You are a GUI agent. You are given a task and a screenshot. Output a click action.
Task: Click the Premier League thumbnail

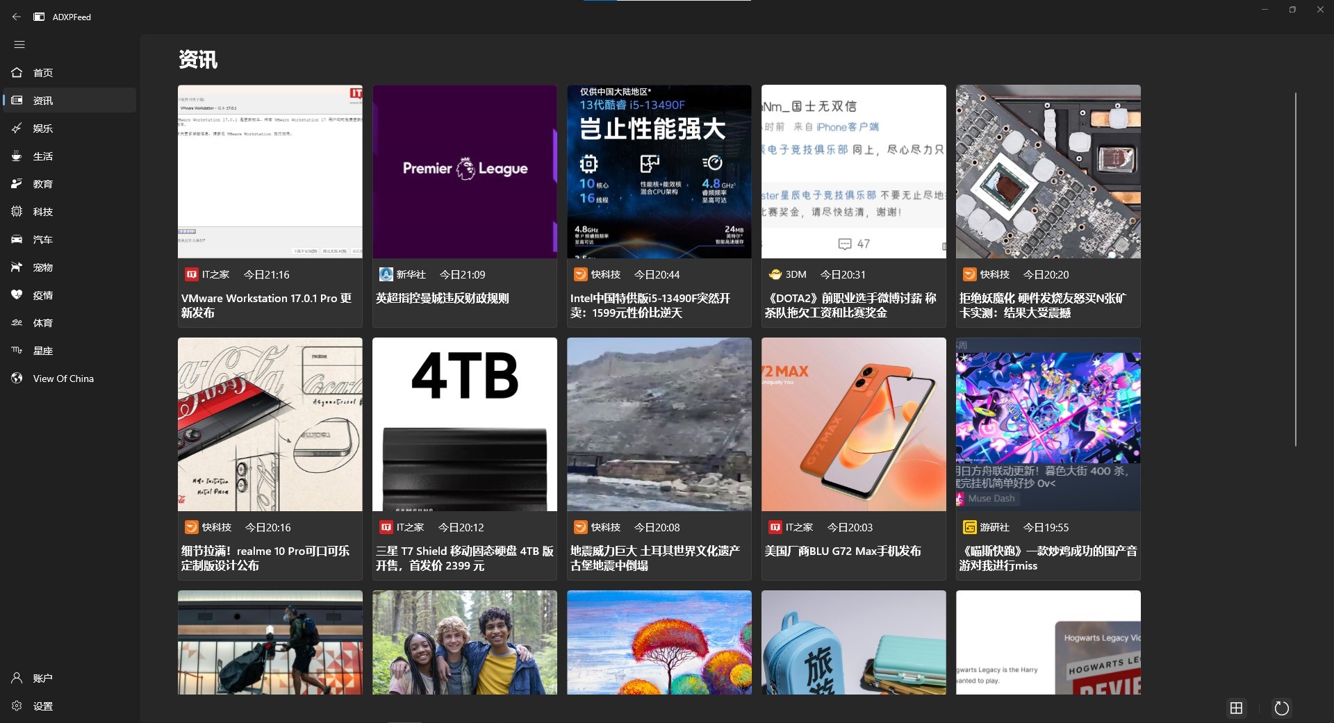(465, 172)
